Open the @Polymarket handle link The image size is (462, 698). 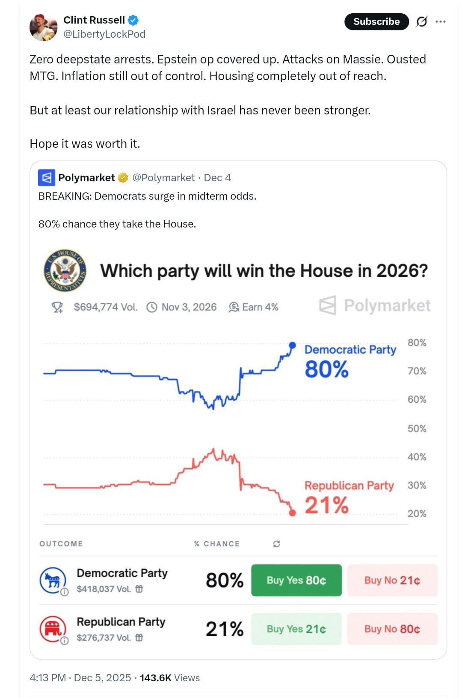point(163,177)
